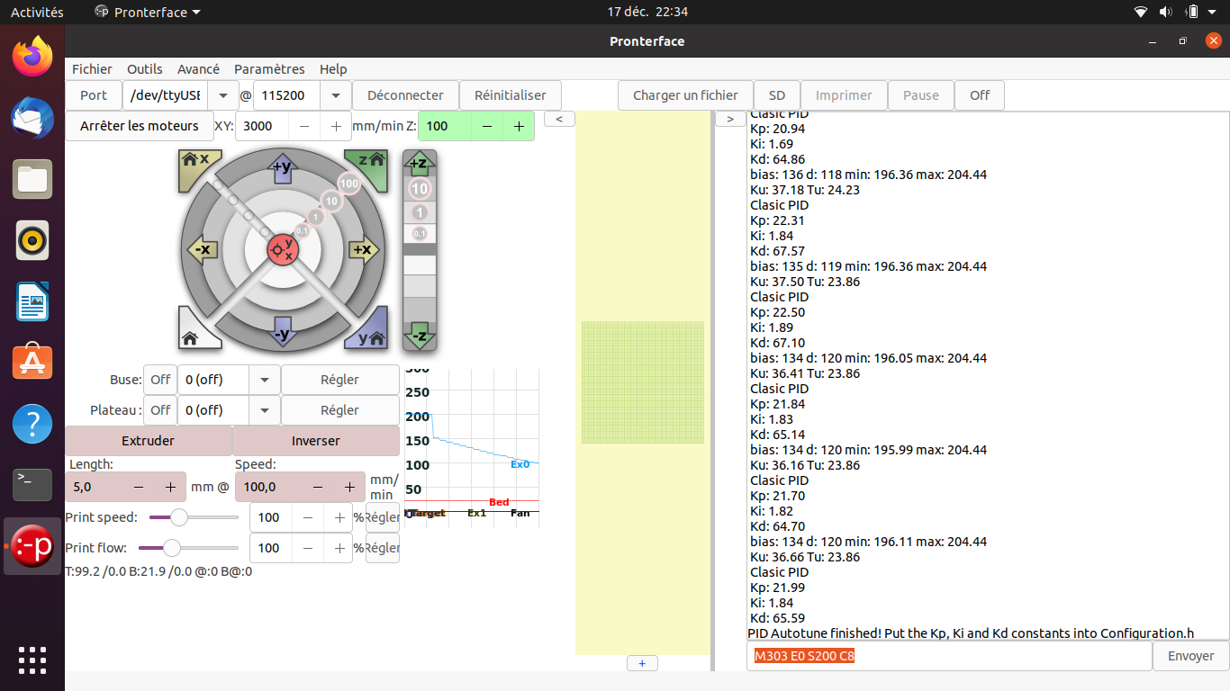Decrease the XY feedrate with the minus button
The image size is (1230, 691).
(x=305, y=126)
